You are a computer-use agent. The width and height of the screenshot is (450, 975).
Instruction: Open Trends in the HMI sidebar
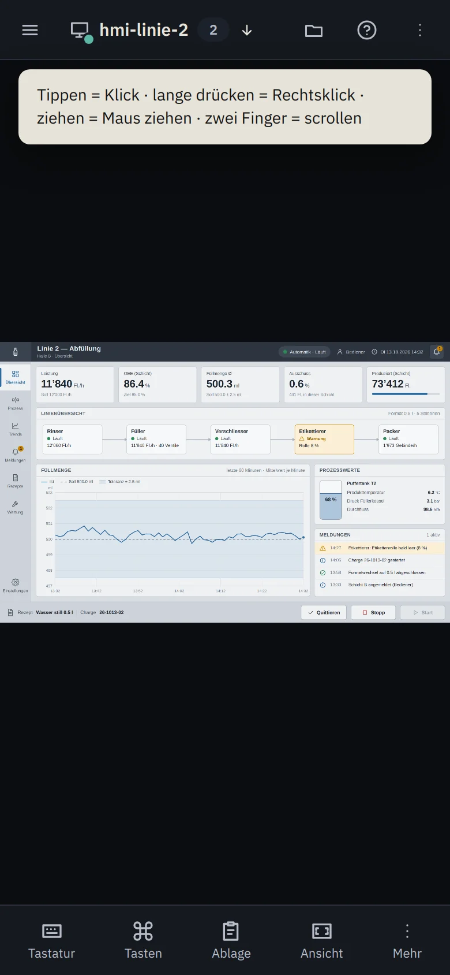coord(16,429)
